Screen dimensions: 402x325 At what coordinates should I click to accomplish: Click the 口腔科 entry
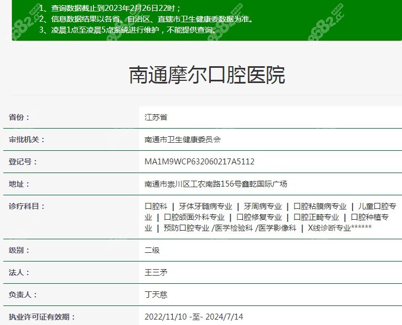pos(156,206)
